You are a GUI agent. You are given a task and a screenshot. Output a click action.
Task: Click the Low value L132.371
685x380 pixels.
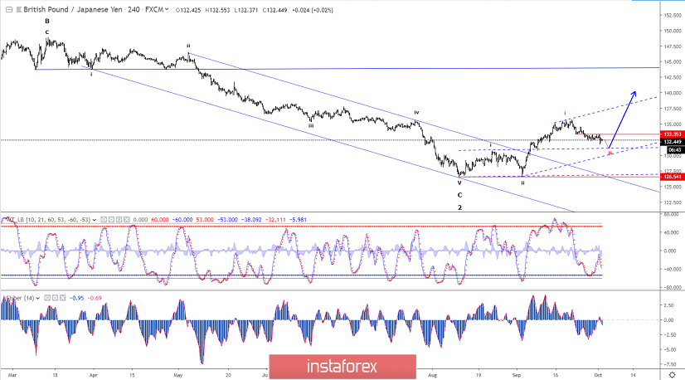(246, 10)
